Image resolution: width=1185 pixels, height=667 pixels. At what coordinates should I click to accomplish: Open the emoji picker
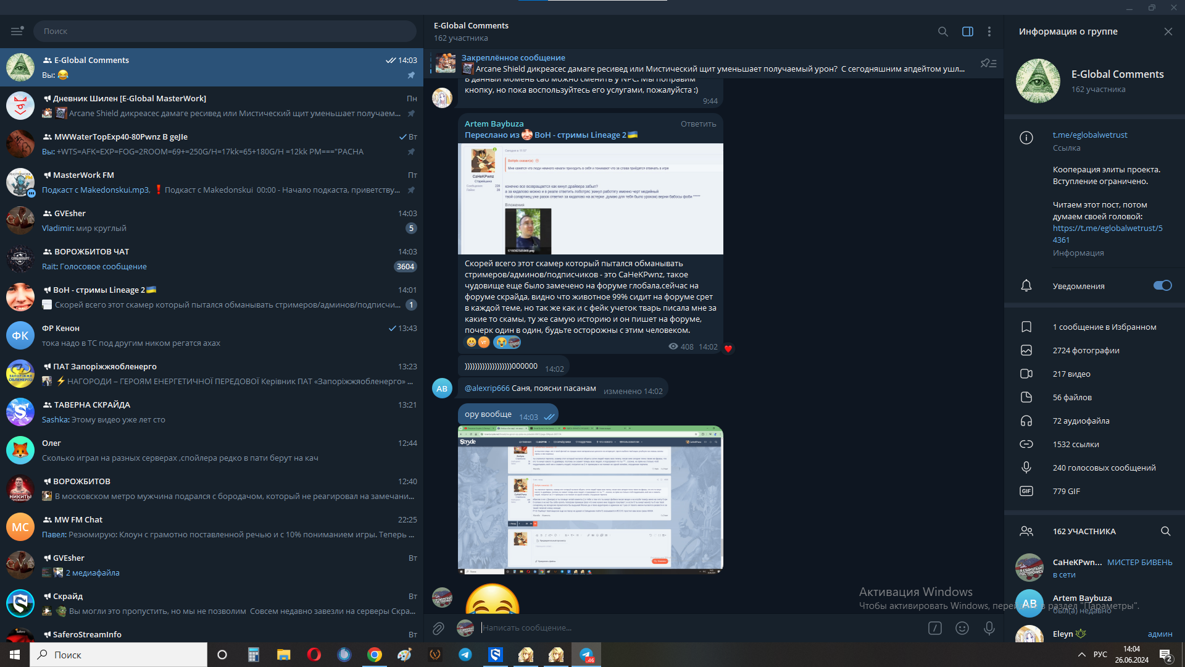coord(962,628)
